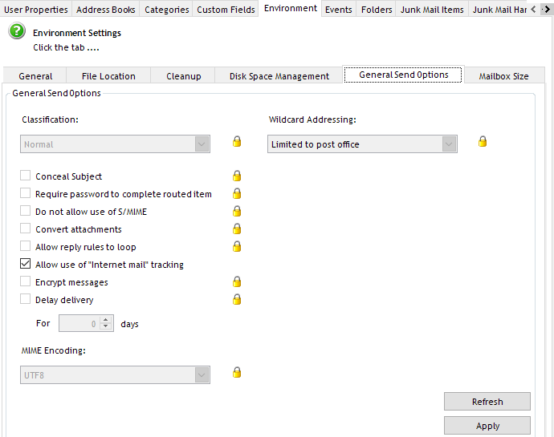The height and width of the screenshot is (437, 554).
Task: Click the lock icon beside Classification
Action: [x=237, y=142]
